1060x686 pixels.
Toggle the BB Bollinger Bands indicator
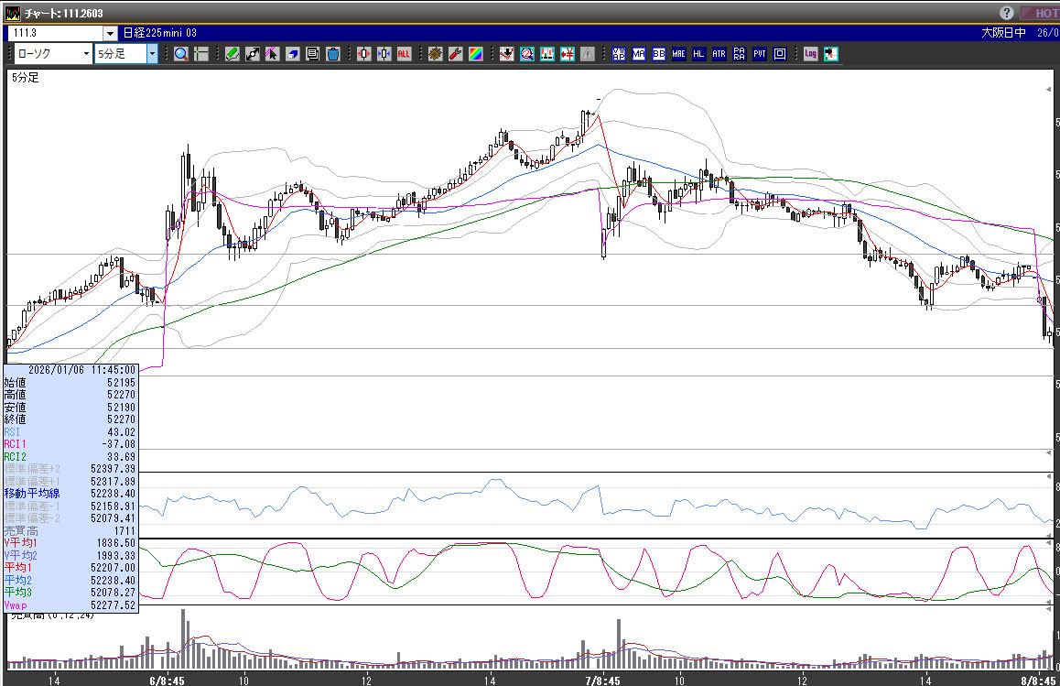[x=659, y=54]
